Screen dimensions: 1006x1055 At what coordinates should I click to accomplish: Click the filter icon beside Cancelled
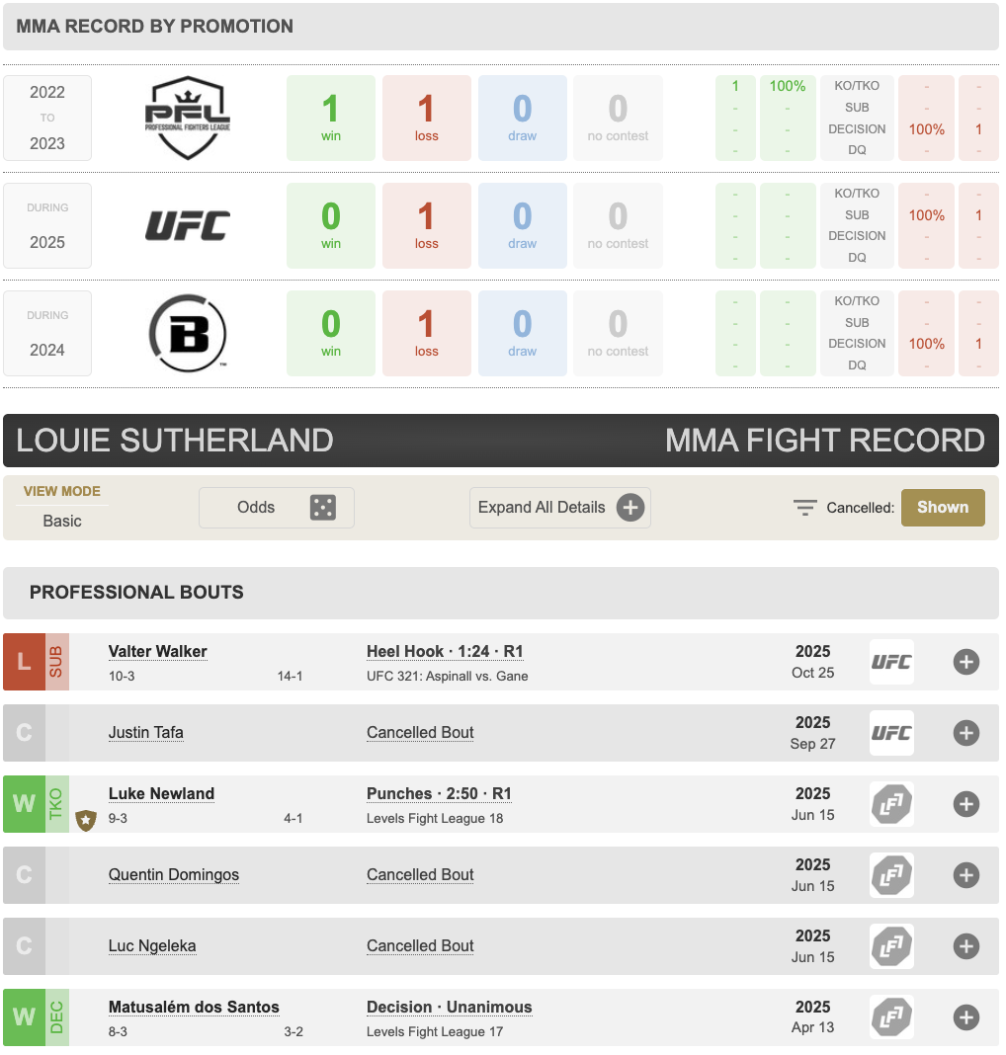pyautogui.click(x=805, y=508)
